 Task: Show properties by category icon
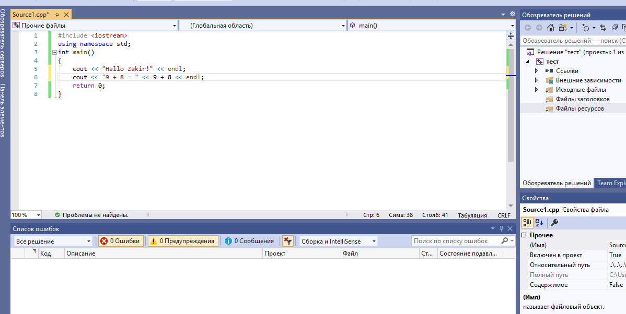(x=527, y=223)
